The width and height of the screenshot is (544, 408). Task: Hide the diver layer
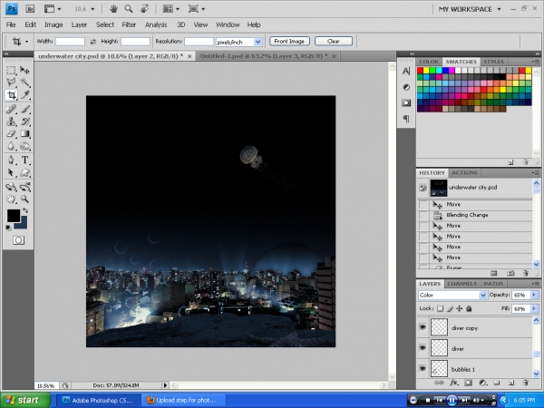click(423, 348)
